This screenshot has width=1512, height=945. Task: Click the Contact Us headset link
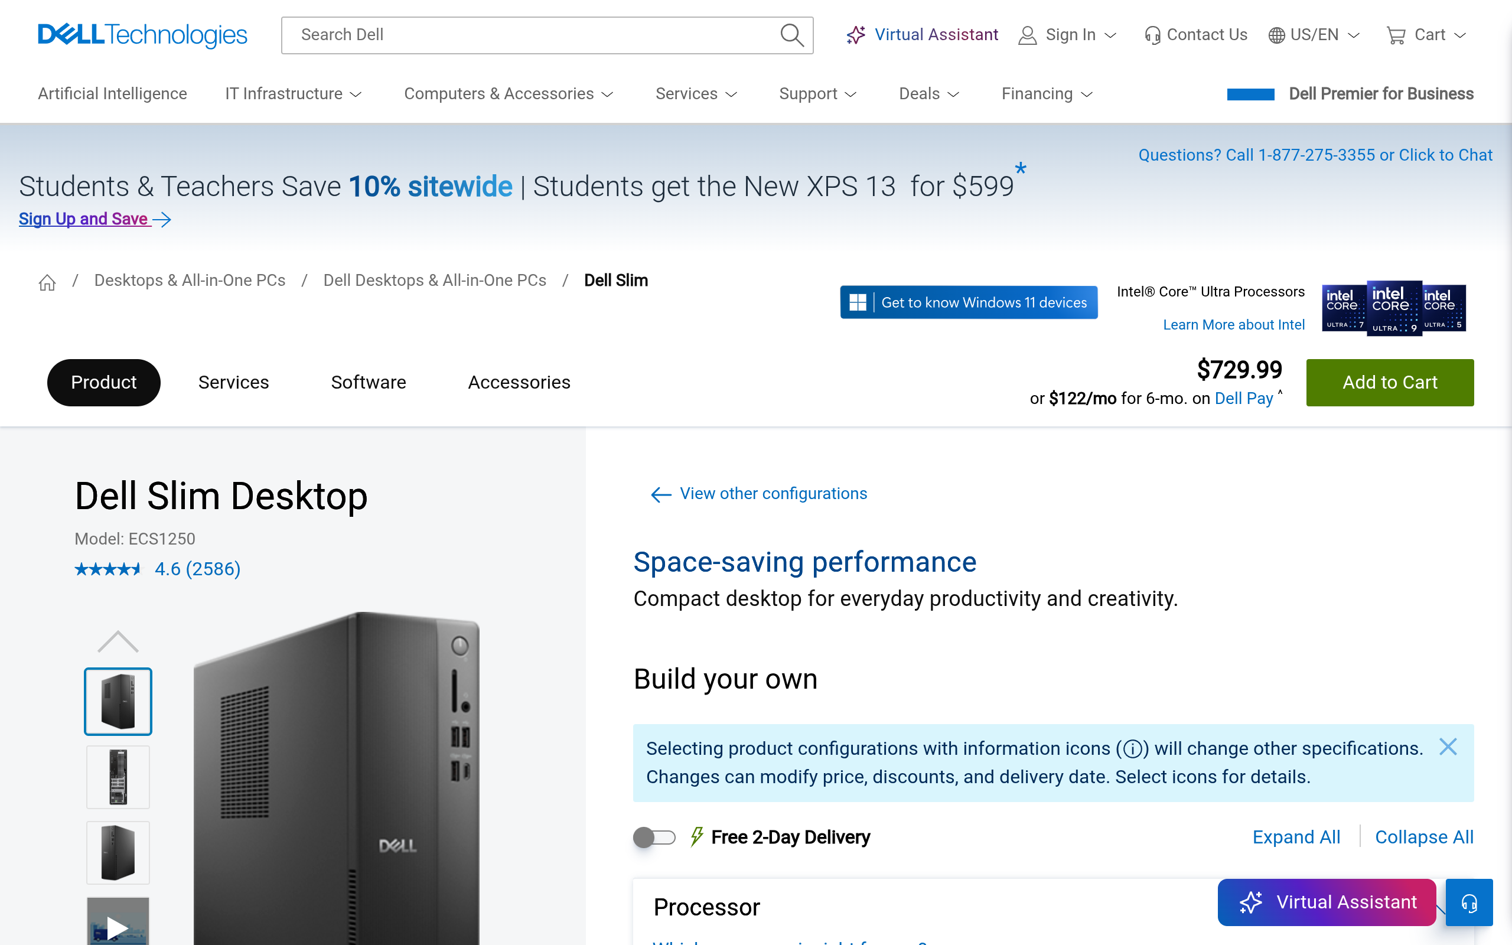pyautogui.click(x=1196, y=35)
